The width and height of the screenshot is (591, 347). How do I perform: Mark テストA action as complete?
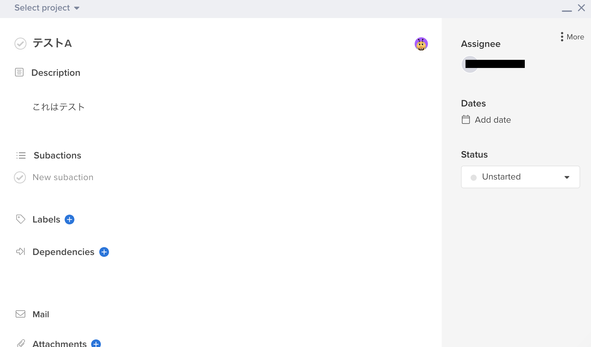pos(20,44)
